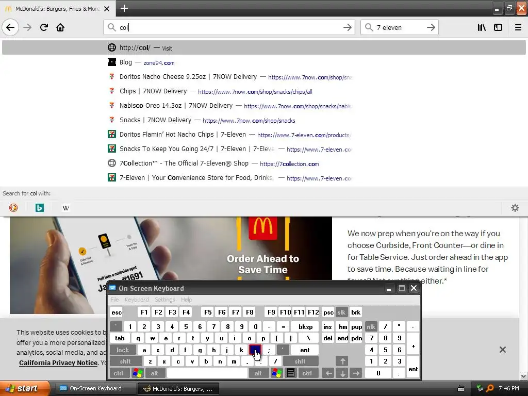Click in the address bar containing 'col'

coord(229,27)
